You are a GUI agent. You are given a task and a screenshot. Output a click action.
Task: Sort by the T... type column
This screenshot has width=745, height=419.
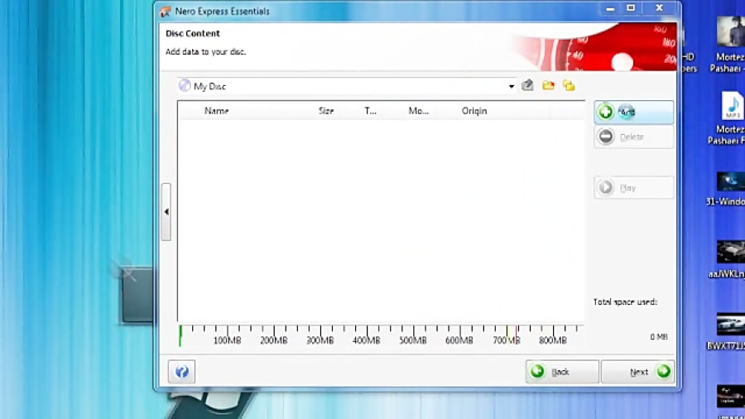(x=370, y=111)
